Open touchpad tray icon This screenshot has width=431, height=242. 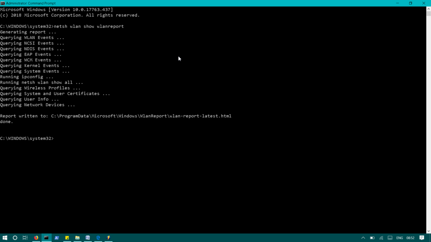point(390,238)
